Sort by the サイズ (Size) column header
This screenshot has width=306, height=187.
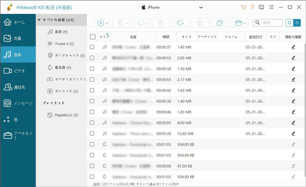(187, 37)
